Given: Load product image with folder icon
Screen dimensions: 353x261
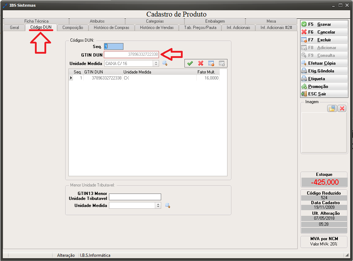Looking at the screenshot, I should click(332, 108).
